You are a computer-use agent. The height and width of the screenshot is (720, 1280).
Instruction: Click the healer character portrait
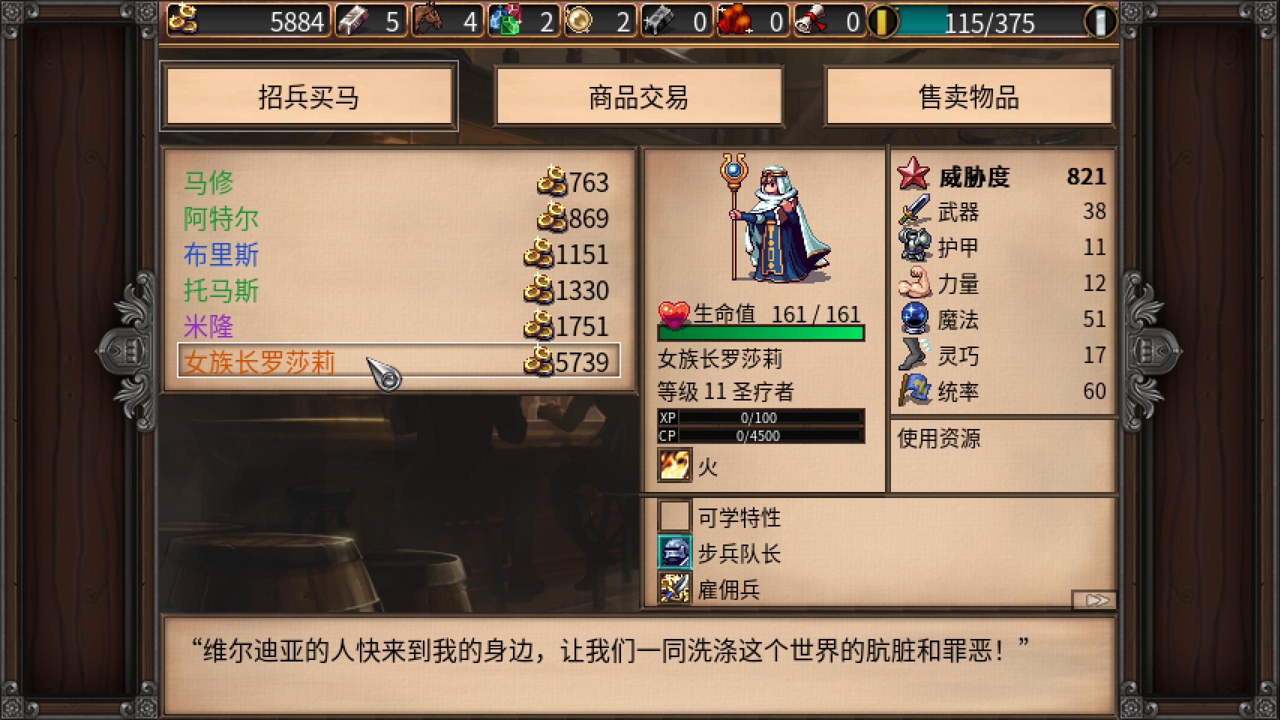tap(775, 218)
